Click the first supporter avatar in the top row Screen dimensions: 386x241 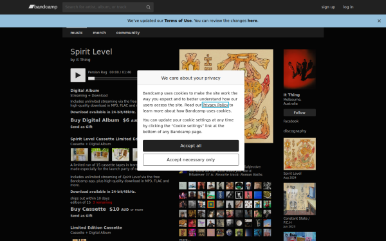click(183, 186)
